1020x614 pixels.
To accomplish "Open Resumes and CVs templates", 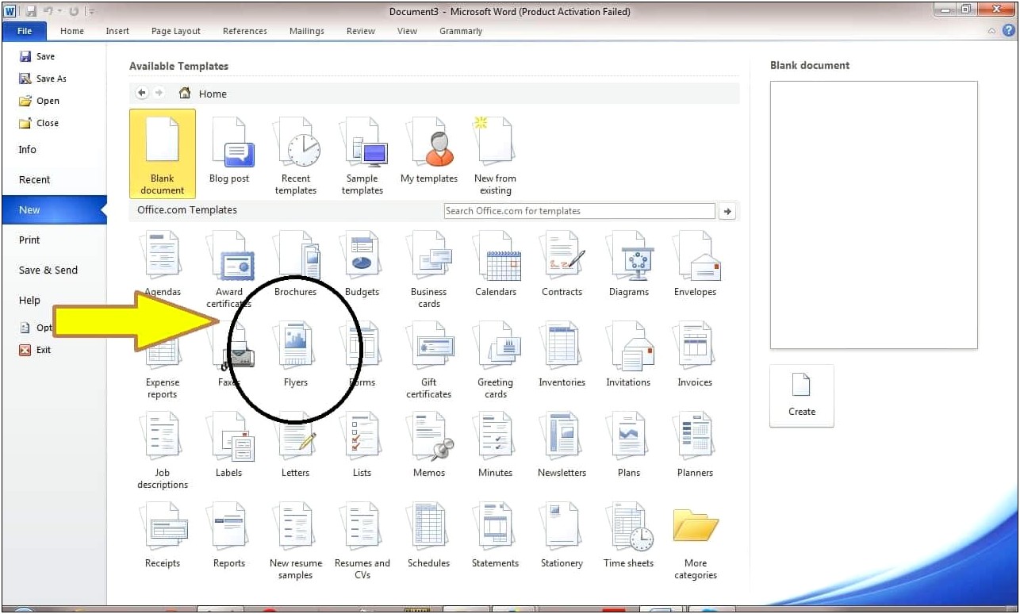I will click(x=362, y=541).
